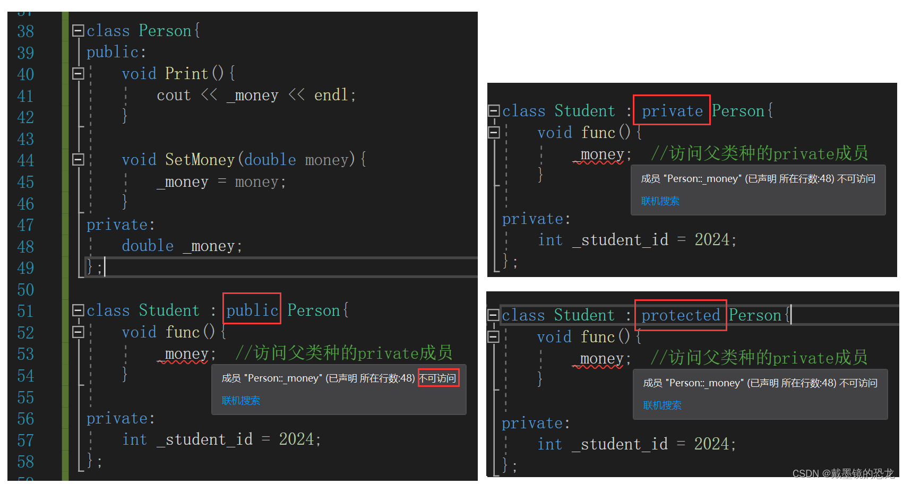Viewport: 903px width, 484px height.
Task: Collapse the class Person block at line 38
Action: point(78,31)
